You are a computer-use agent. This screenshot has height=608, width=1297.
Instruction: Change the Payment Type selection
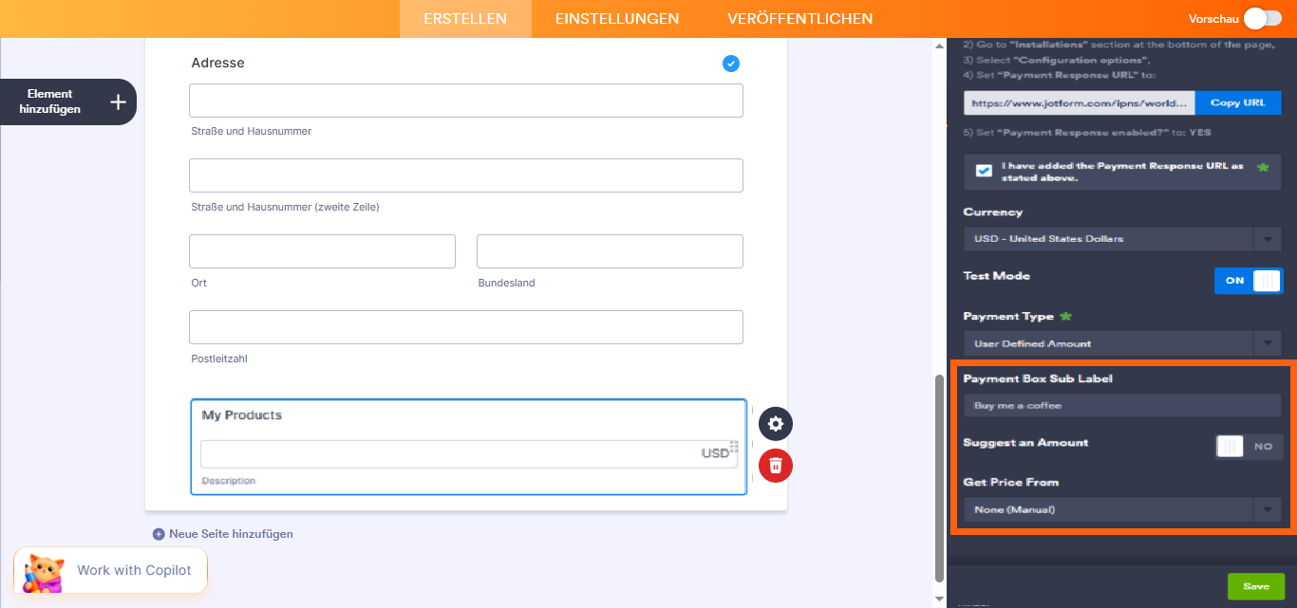[1121, 342]
